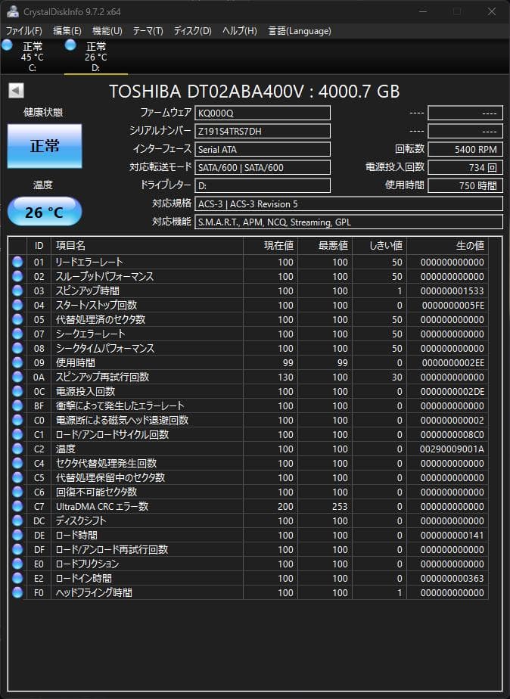Click status orb for 05 代替処理済のセクタ数

pos(17,320)
